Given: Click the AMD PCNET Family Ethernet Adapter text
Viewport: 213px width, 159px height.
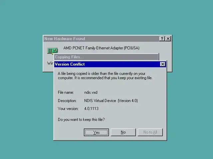Looking at the screenshot, I should [x=101, y=48].
